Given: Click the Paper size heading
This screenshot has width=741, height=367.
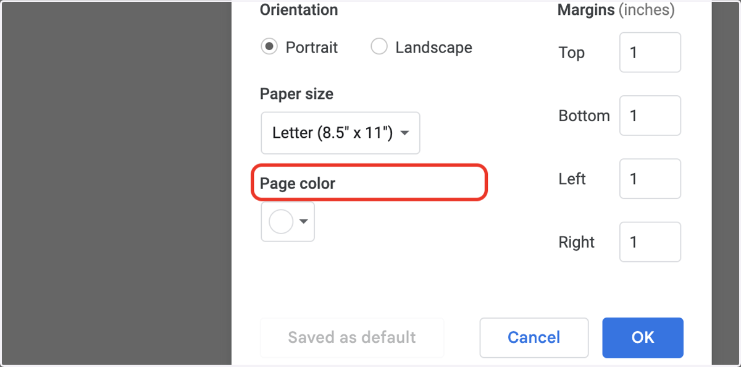Looking at the screenshot, I should [296, 94].
